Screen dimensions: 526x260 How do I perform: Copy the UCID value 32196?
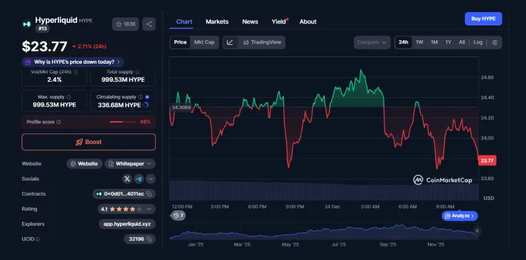[x=149, y=239]
